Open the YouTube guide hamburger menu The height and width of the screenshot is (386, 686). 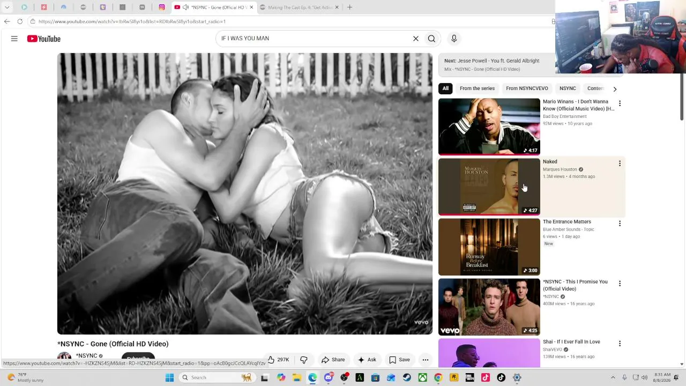[14, 39]
